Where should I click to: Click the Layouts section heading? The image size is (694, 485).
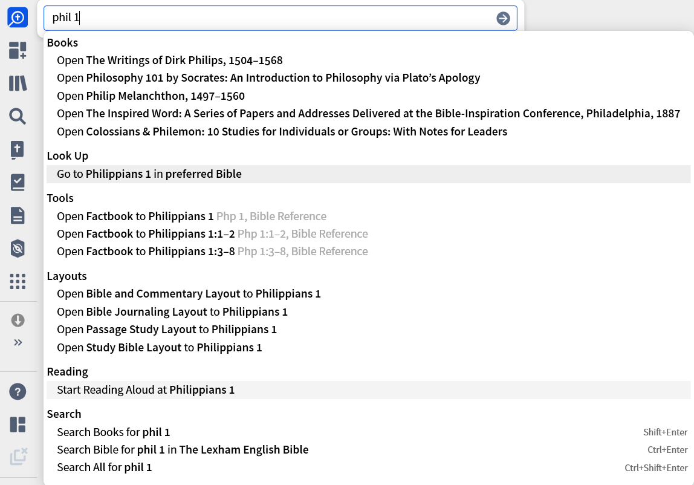click(x=67, y=276)
